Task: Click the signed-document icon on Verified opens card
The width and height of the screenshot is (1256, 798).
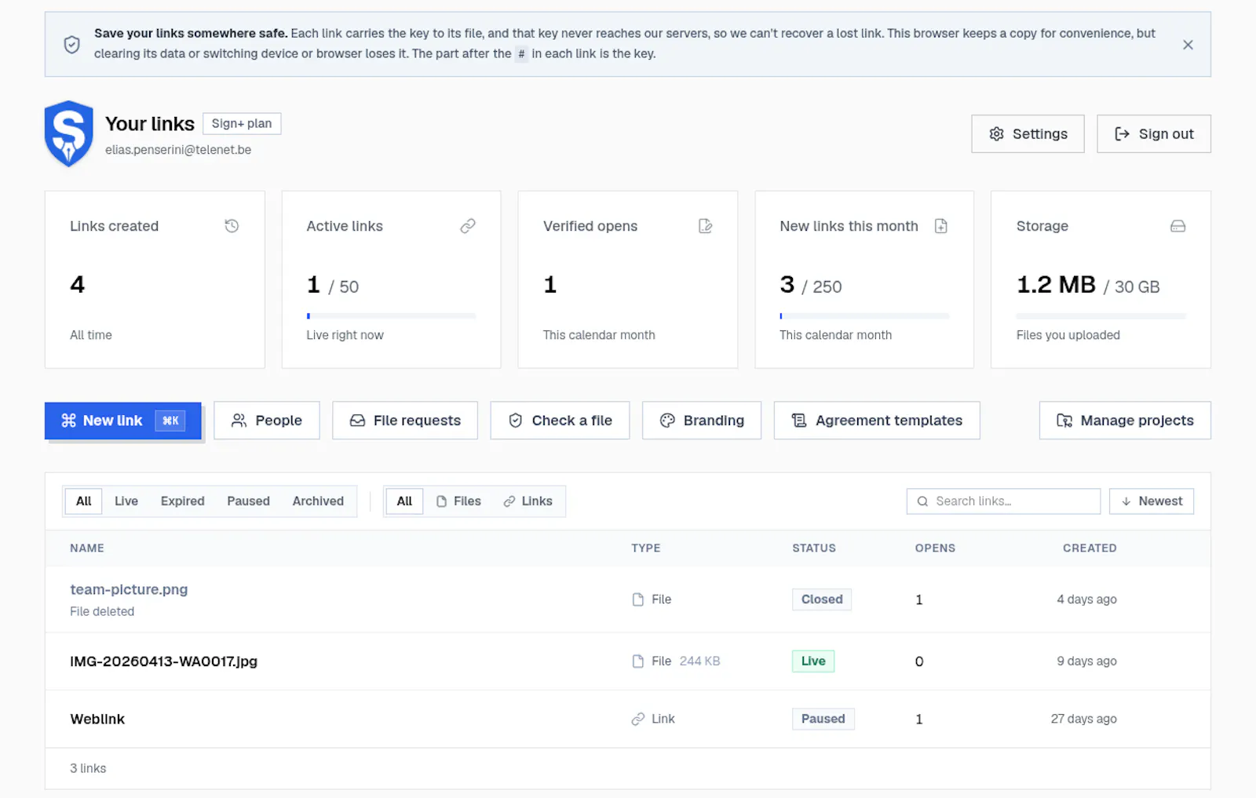Action: (x=705, y=226)
